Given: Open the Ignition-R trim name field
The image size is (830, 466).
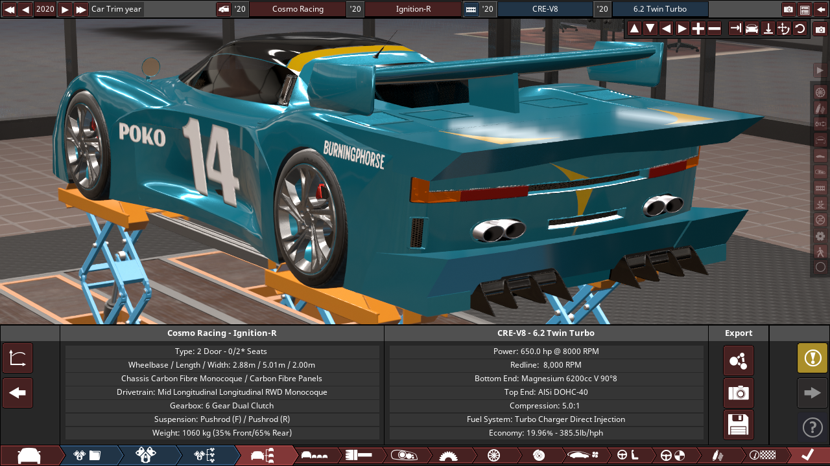Looking at the screenshot, I should [413, 9].
